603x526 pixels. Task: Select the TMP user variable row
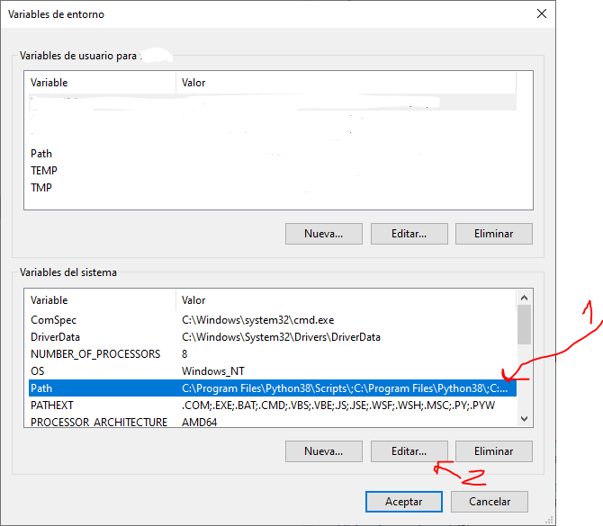[x=41, y=188]
